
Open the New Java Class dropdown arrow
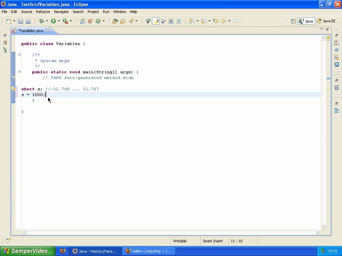coord(104,21)
